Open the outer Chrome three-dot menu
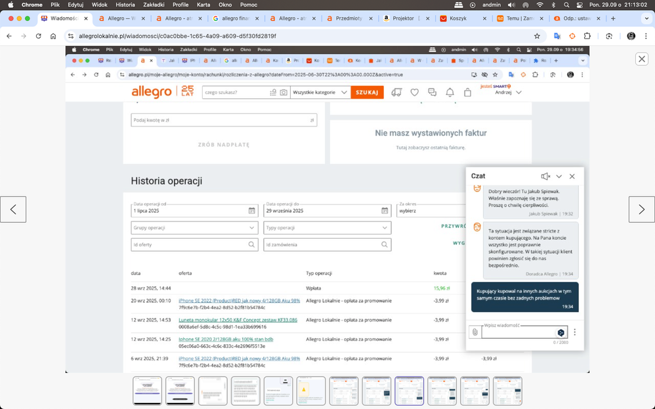 pyautogui.click(x=646, y=36)
